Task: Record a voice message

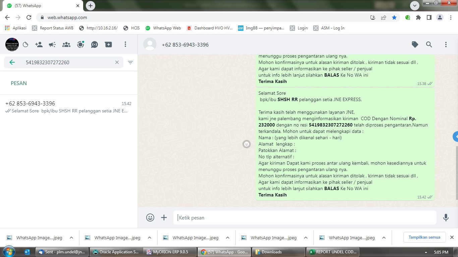Action: click(x=446, y=218)
